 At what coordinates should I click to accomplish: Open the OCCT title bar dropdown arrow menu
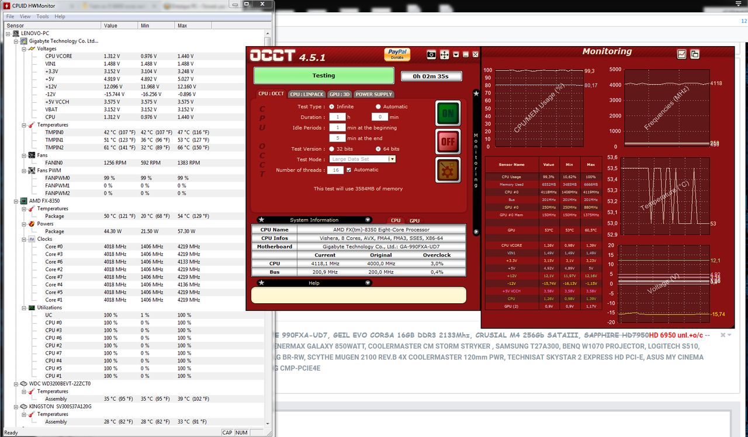pyautogui.click(x=456, y=54)
